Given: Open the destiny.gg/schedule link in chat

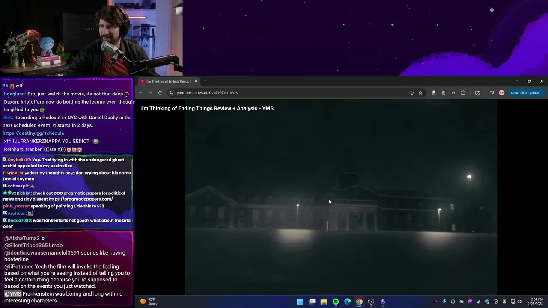Looking at the screenshot, I should click(33, 133).
